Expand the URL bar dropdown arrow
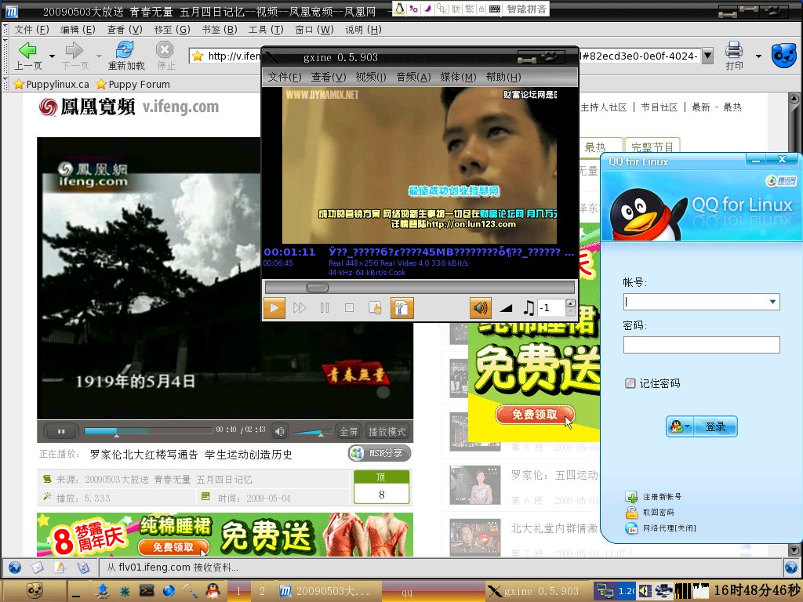 pyautogui.click(x=707, y=56)
